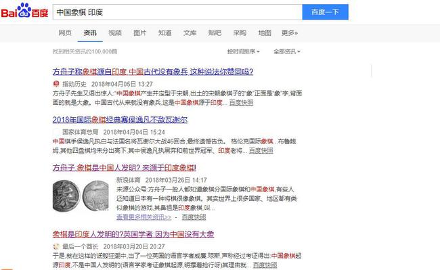
Task: Click the date 2018年04月04日 15:24
Action: tap(134, 132)
